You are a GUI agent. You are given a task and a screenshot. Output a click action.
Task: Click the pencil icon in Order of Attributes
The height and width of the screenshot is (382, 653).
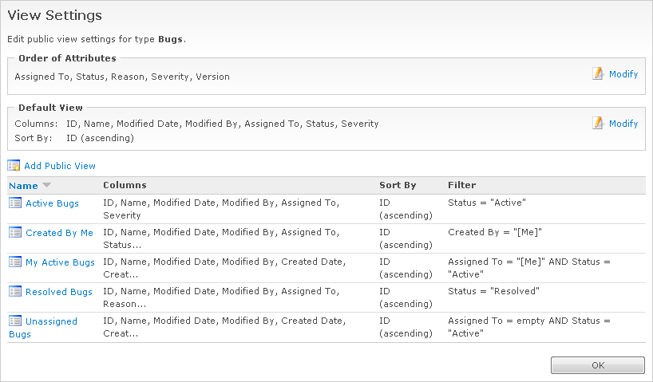tap(598, 73)
